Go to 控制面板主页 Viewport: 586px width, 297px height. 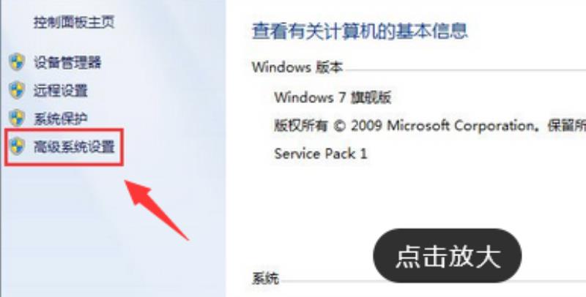[74, 22]
